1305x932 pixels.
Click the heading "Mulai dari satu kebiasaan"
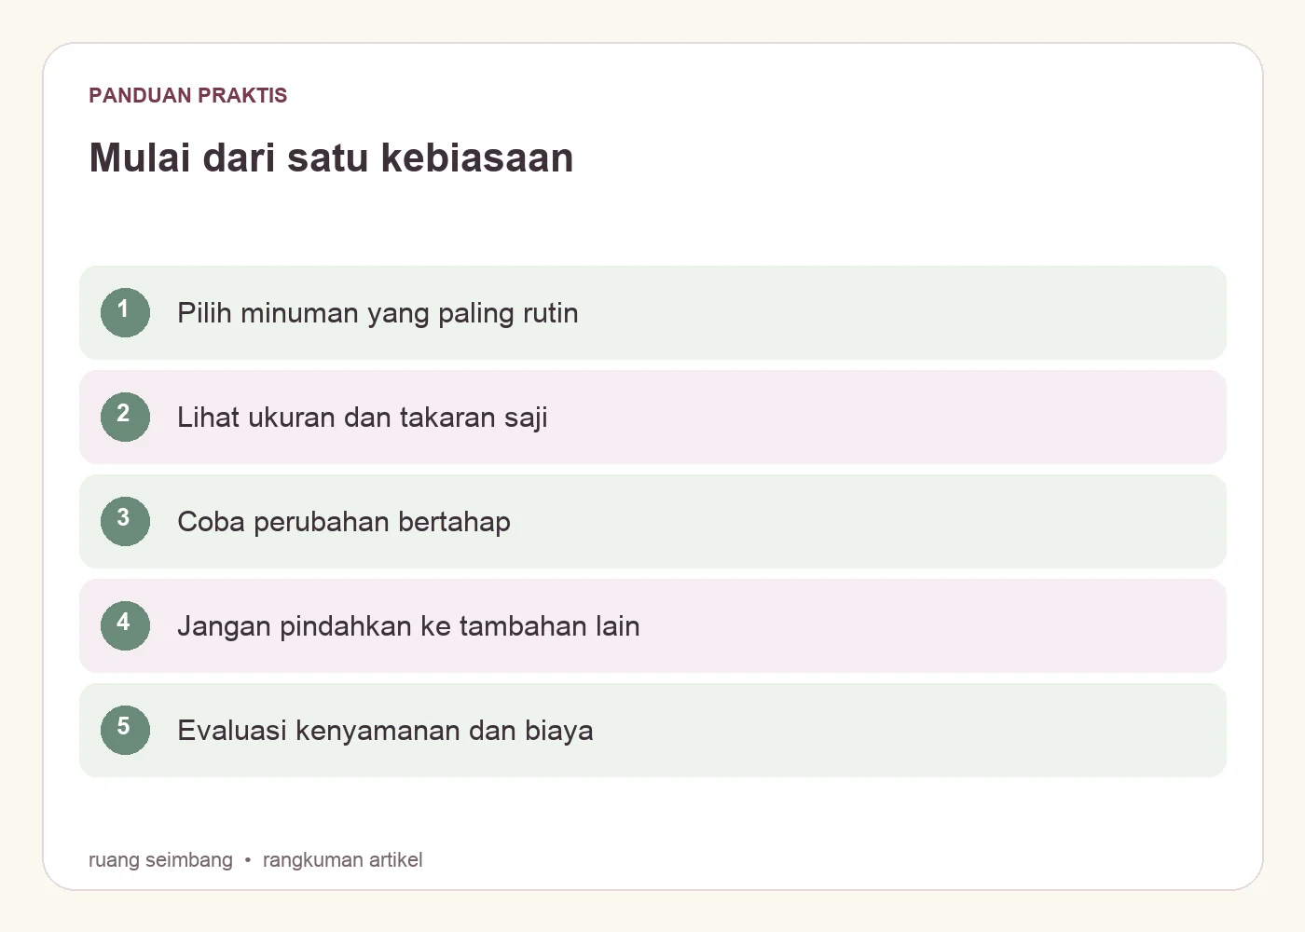pyautogui.click(x=331, y=158)
